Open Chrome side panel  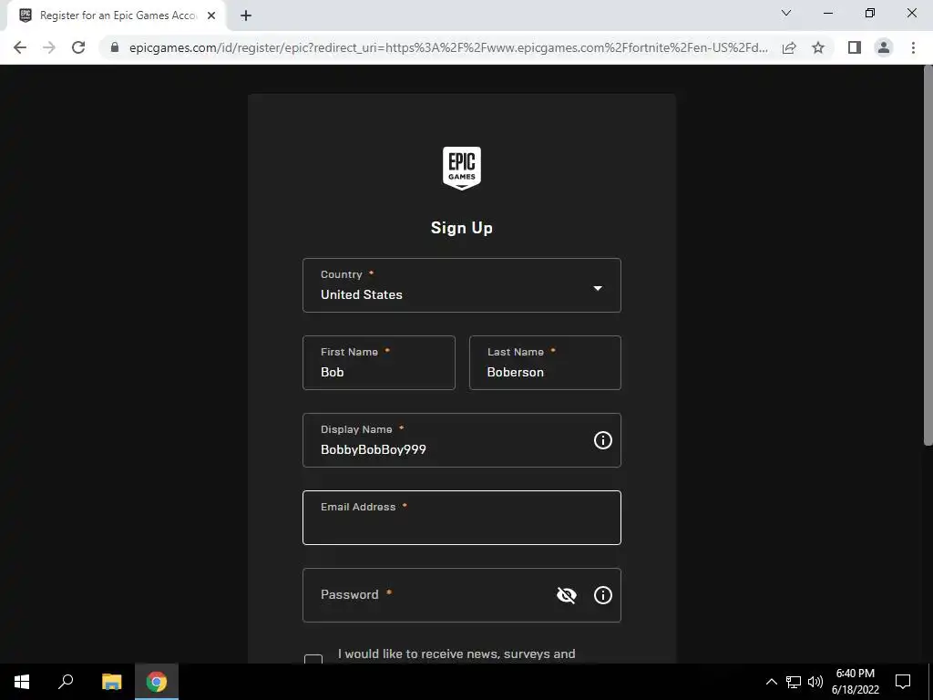point(855,47)
